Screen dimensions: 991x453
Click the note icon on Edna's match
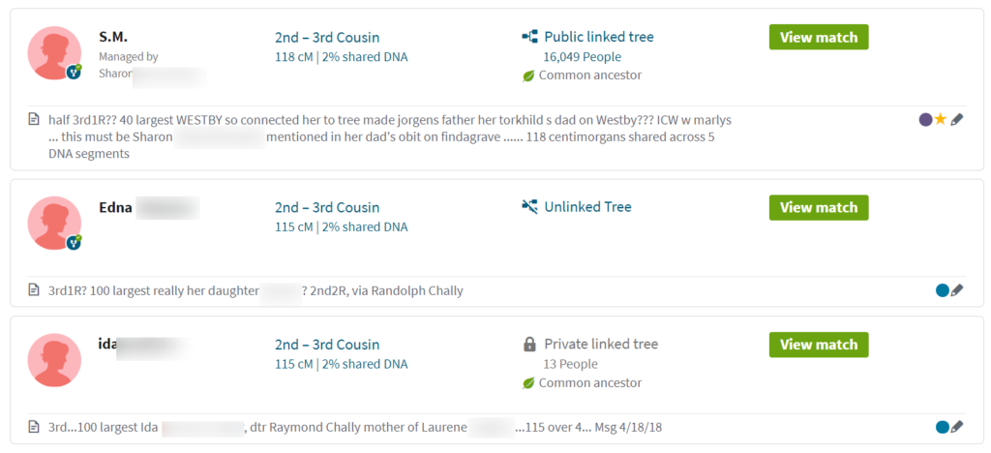(34, 290)
